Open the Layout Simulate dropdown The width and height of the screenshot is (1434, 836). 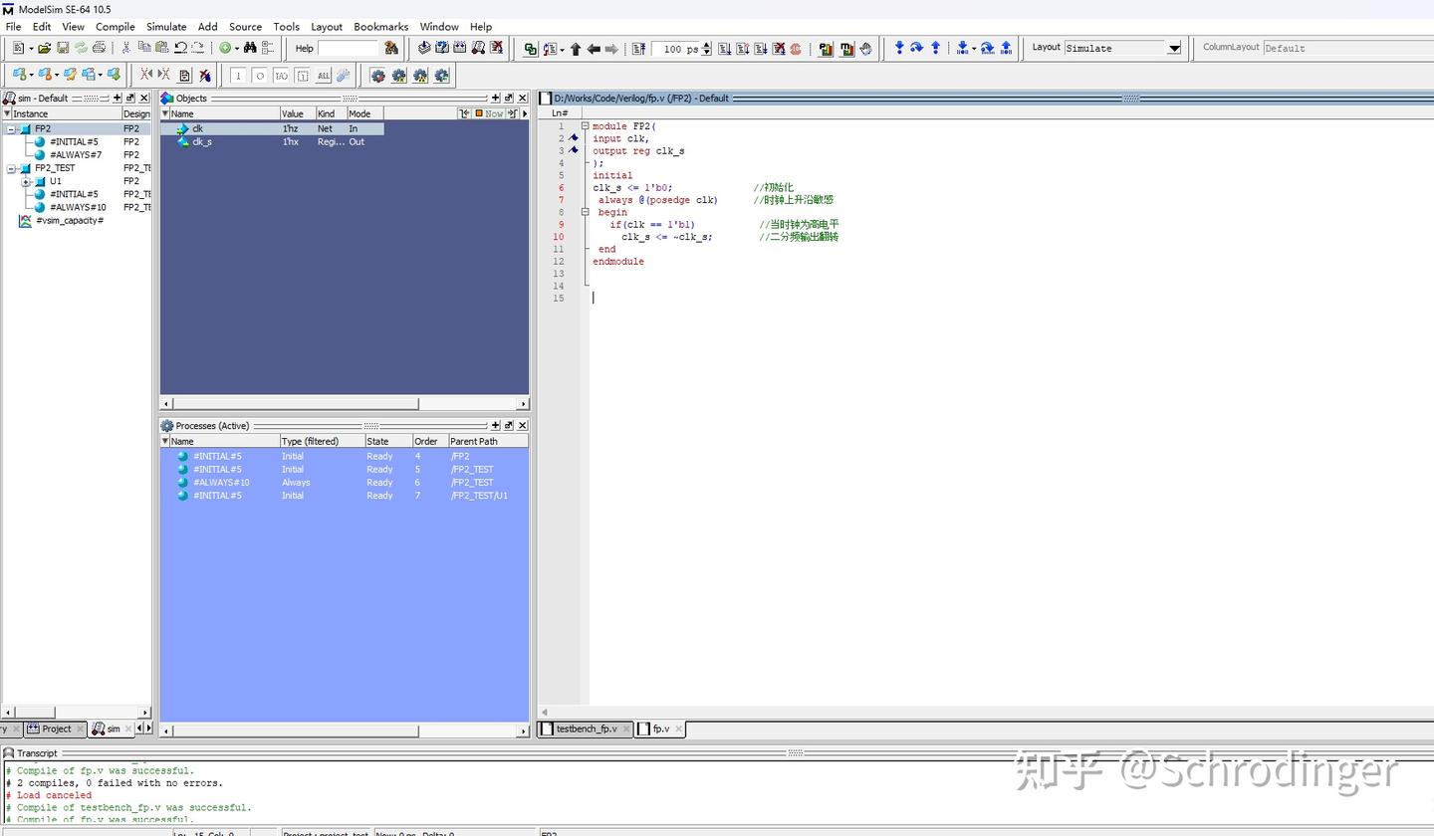coord(1174,48)
